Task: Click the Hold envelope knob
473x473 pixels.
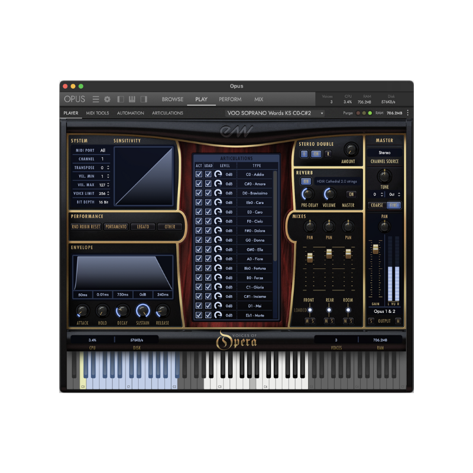Action: click(x=102, y=311)
